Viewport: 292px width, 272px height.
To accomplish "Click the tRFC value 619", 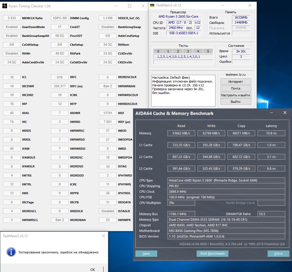I will click(x=60, y=77).
